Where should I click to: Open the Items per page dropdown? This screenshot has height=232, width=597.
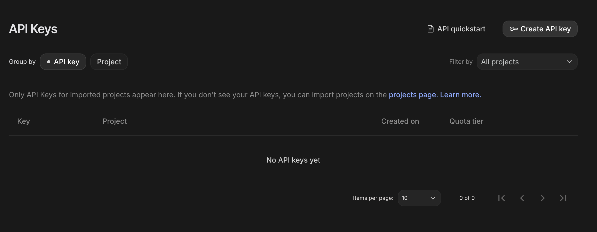pyautogui.click(x=419, y=198)
